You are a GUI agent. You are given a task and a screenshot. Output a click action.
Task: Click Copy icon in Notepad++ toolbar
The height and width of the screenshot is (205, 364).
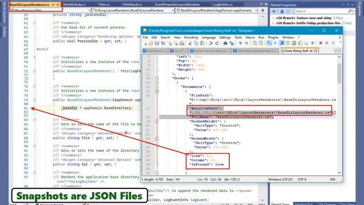[196, 43]
